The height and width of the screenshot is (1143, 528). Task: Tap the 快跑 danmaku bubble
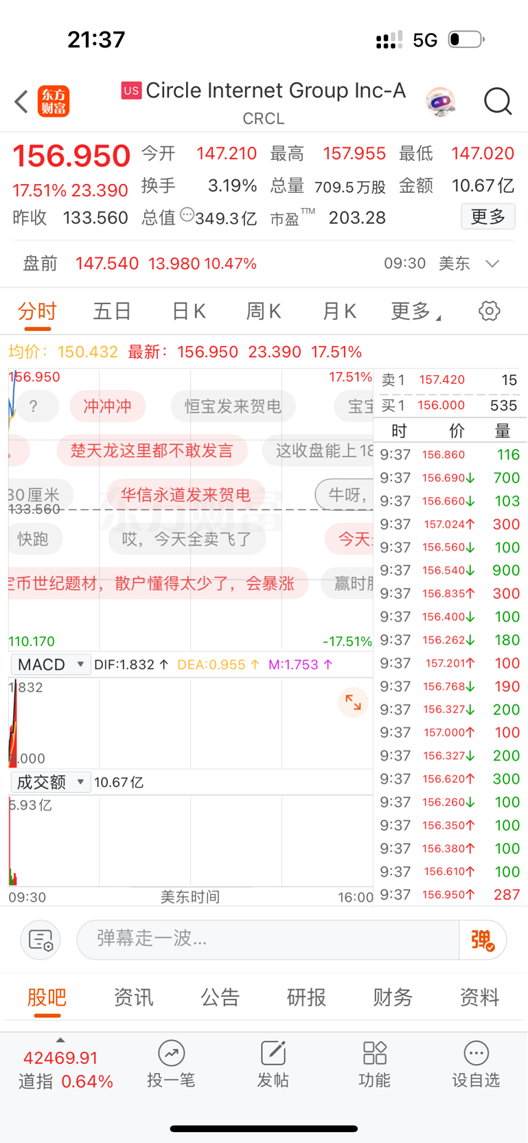click(33, 539)
